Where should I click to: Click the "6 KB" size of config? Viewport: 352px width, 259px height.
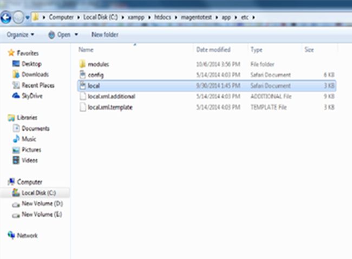(329, 75)
